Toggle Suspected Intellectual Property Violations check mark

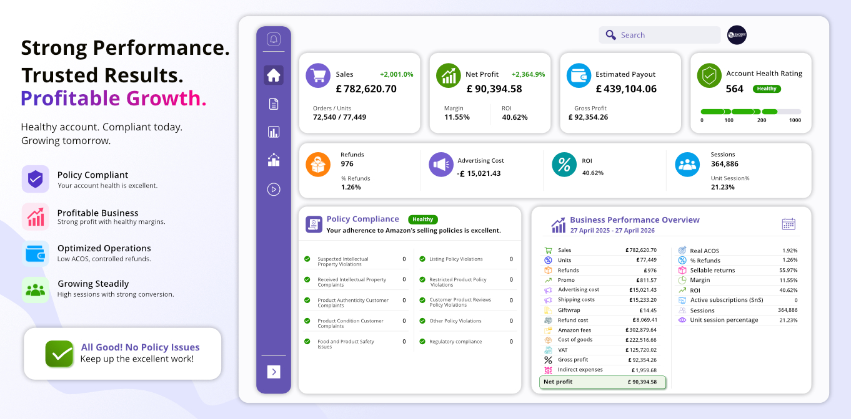coord(307,259)
